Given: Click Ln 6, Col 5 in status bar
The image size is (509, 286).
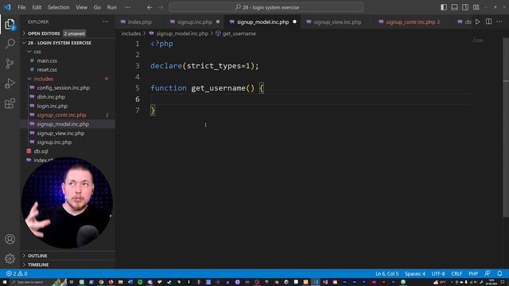Looking at the screenshot, I should pos(387,273).
